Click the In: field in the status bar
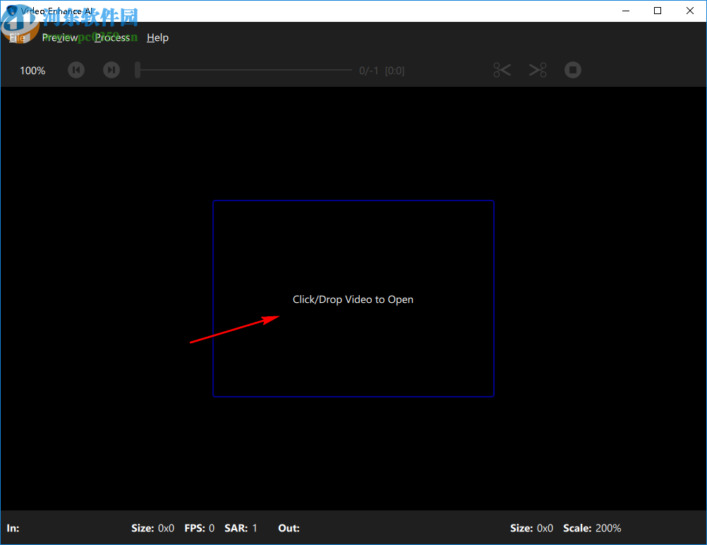707x545 pixels. click(x=12, y=528)
